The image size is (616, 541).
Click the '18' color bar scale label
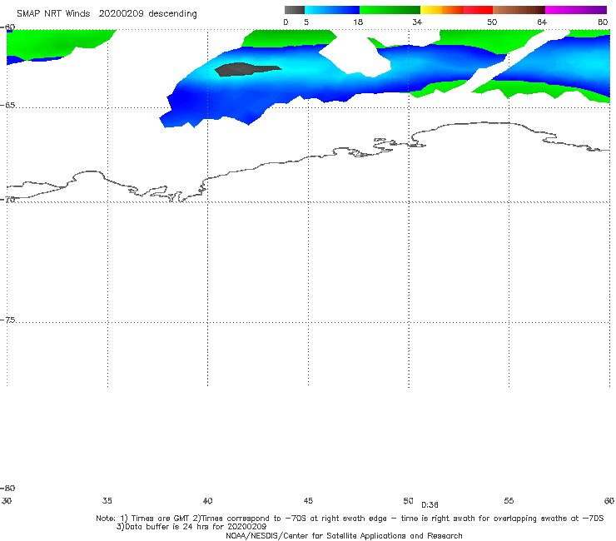click(358, 22)
